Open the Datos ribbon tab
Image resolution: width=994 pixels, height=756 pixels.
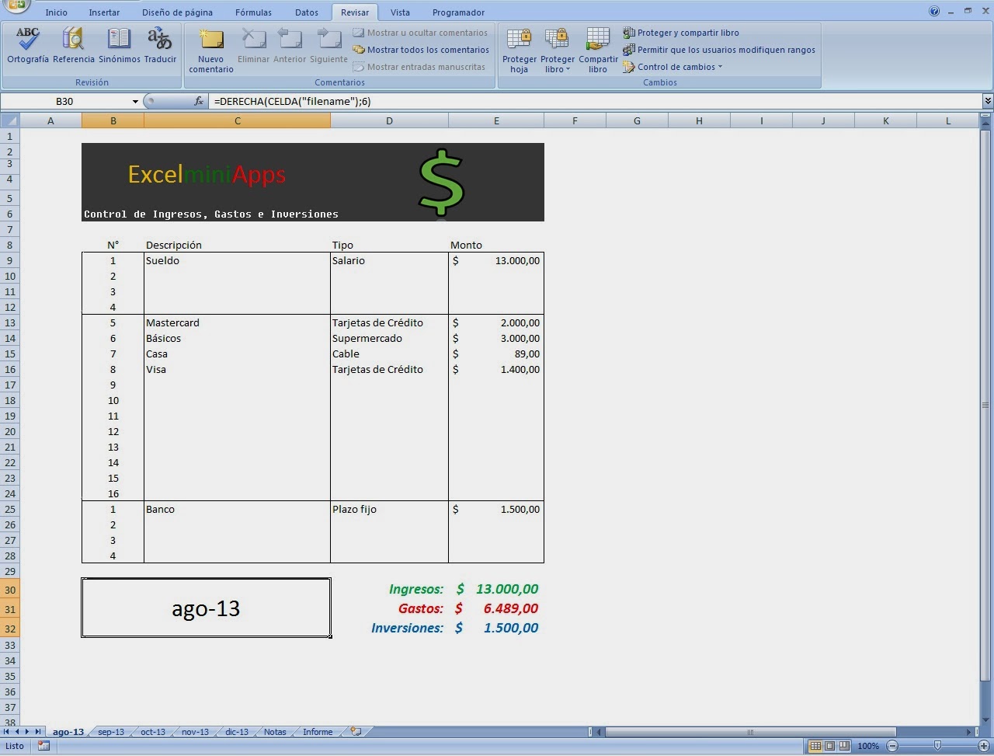point(307,12)
